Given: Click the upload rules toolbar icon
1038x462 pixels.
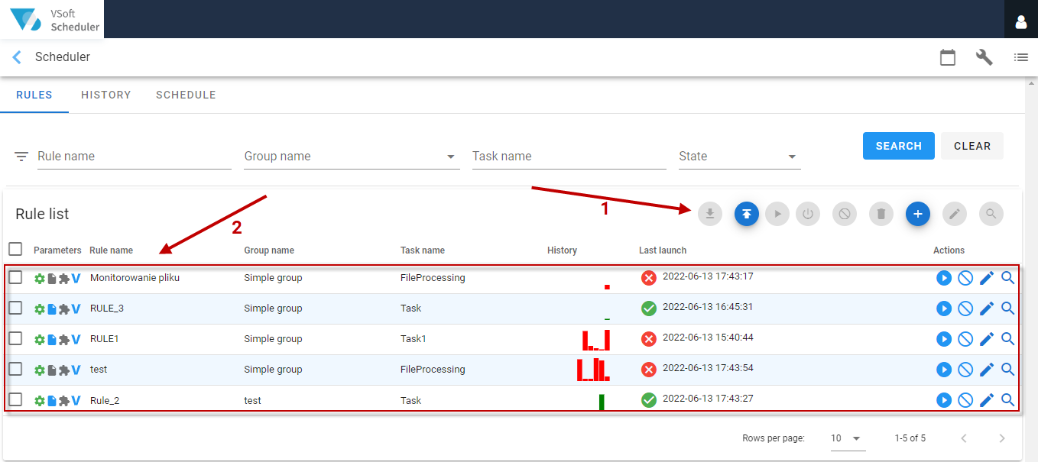Looking at the screenshot, I should pyautogui.click(x=747, y=214).
